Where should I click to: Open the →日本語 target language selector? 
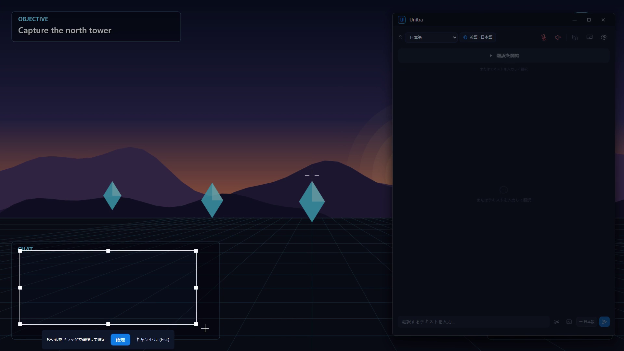[587, 322]
